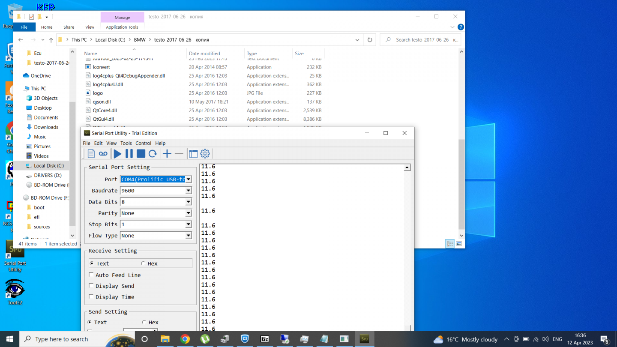Image resolution: width=617 pixels, height=347 pixels.
Task: Click the Search testo-2017-06-26 field
Action: pyautogui.click(x=420, y=40)
